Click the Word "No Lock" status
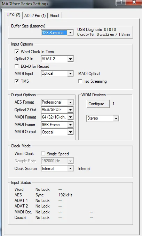Viewport: 142px width, 236px height. click(42, 189)
